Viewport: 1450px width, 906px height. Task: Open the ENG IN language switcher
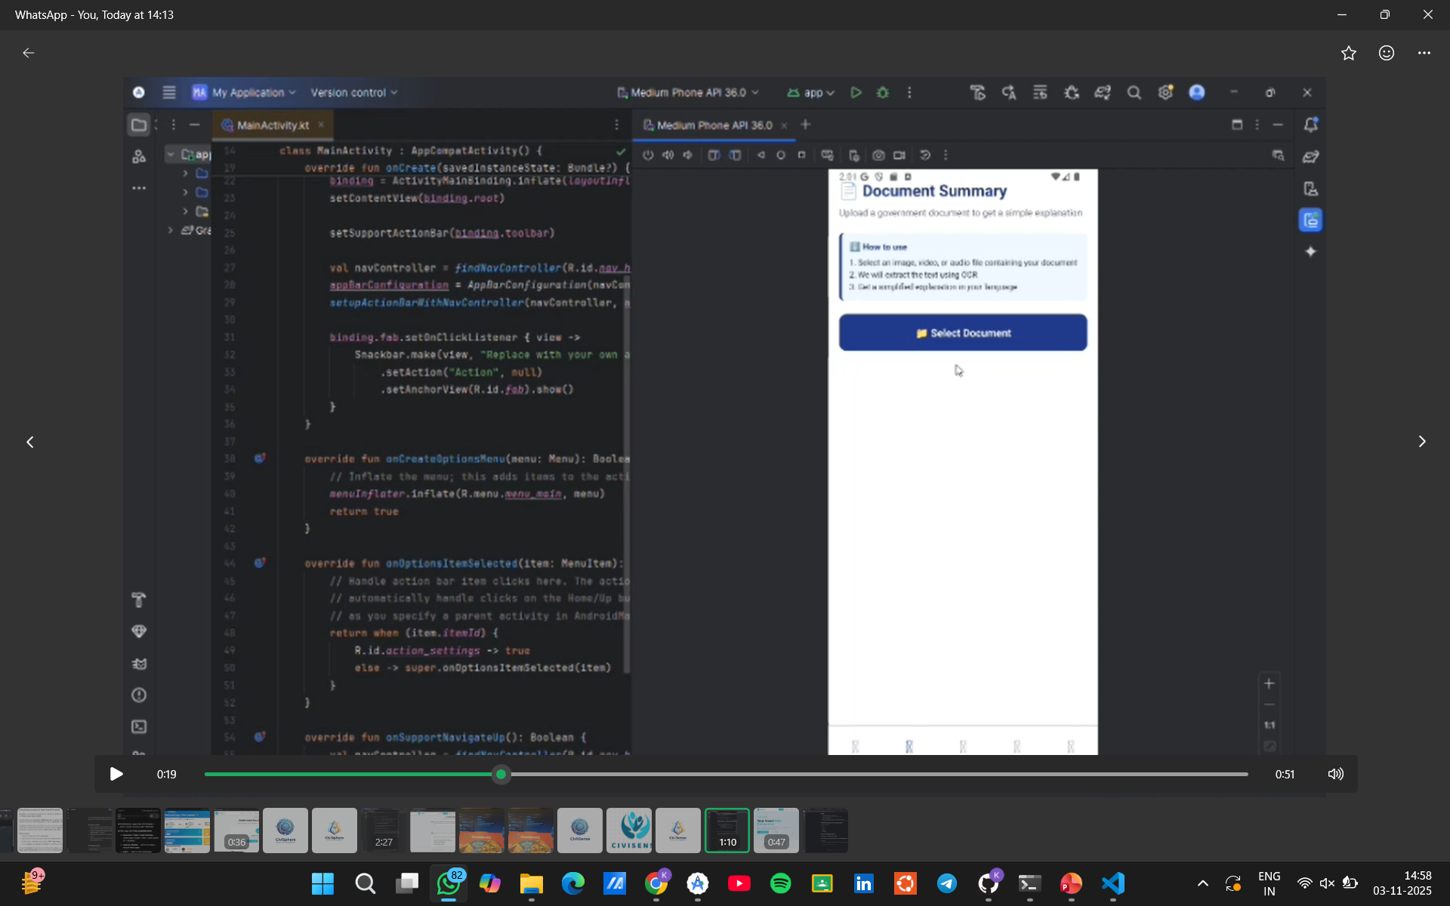(x=1269, y=883)
